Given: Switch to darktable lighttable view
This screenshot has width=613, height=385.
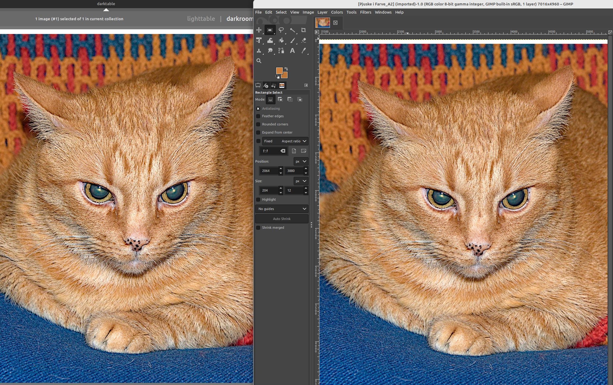Looking at the screenshot, I should pos(201,19).
